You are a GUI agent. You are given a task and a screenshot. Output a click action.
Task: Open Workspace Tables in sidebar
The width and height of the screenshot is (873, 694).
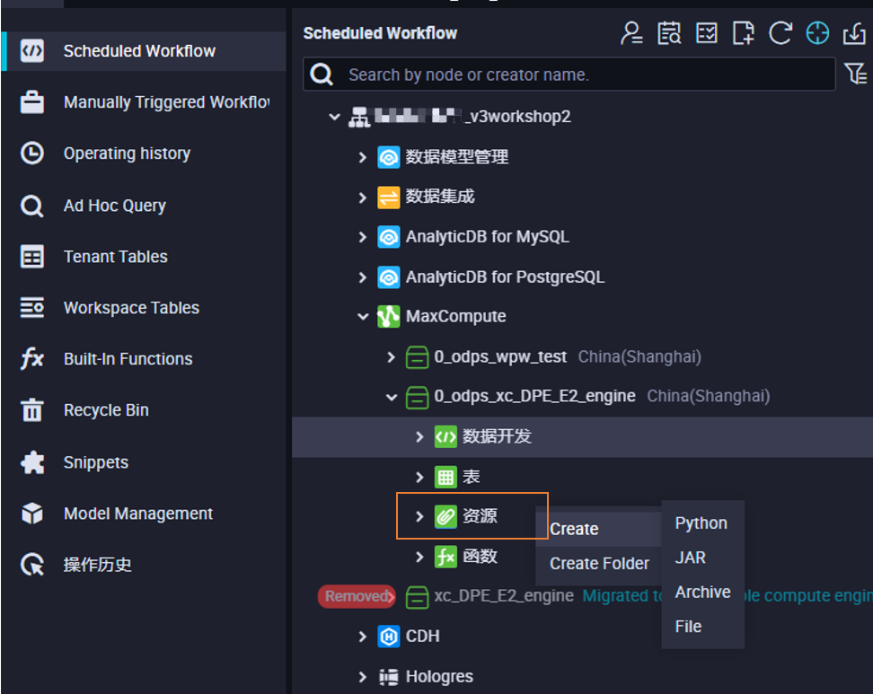[x=144, y=308]
